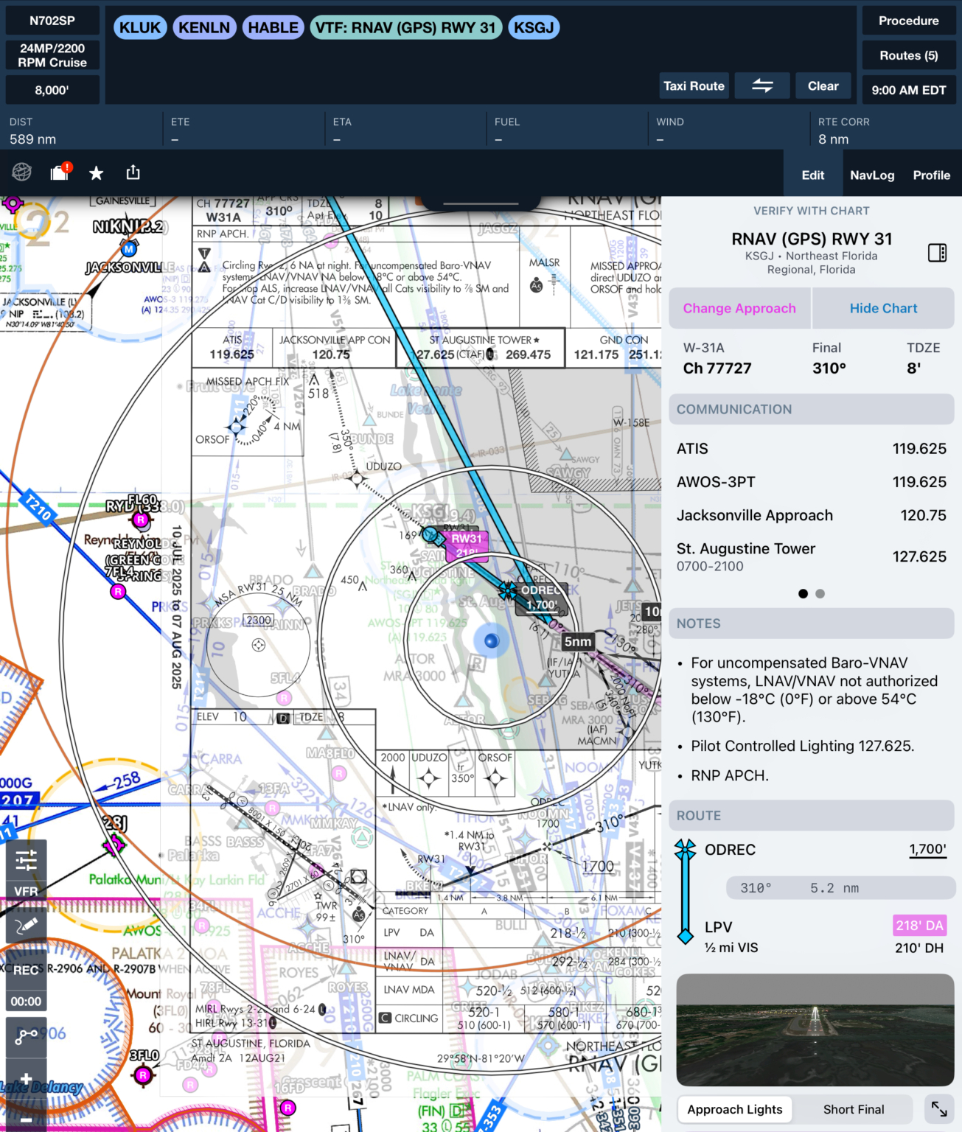Screen dimensions: 962x1132
Task: Open the flight pack briefcase icon with alert
Action: coord(59,174)
